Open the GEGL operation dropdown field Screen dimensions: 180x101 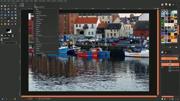pyautogui.click(x=9, y=43)
